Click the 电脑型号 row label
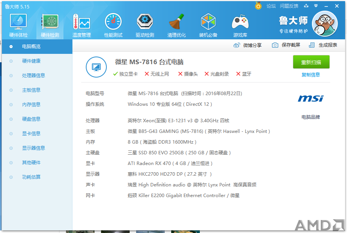 pos(95,94)
